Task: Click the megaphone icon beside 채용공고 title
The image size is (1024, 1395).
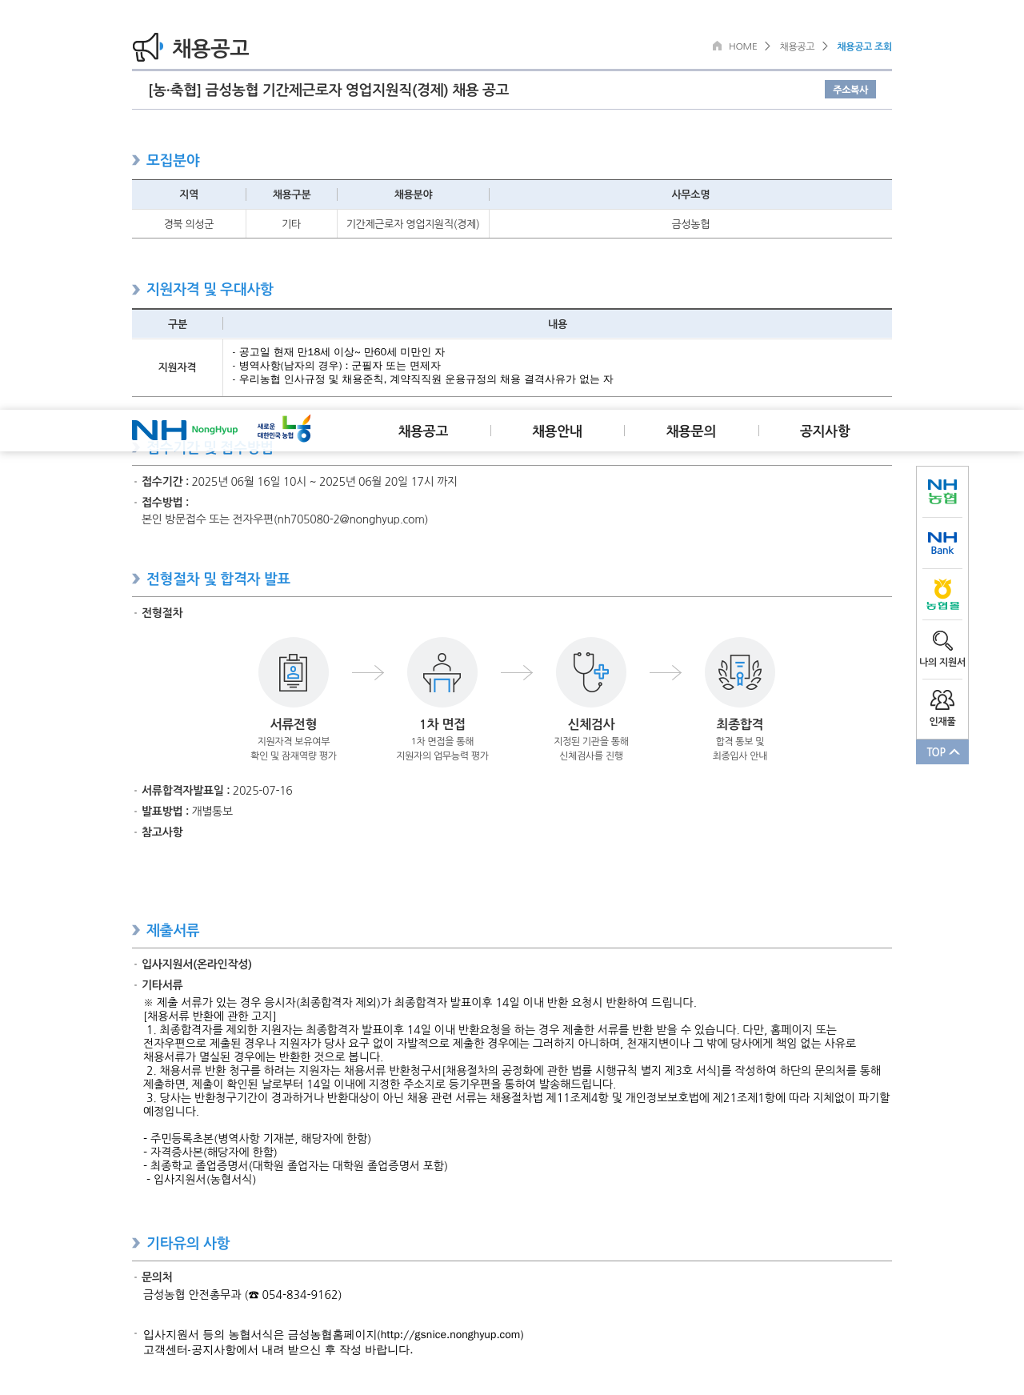Action: [x=148, y=47]
